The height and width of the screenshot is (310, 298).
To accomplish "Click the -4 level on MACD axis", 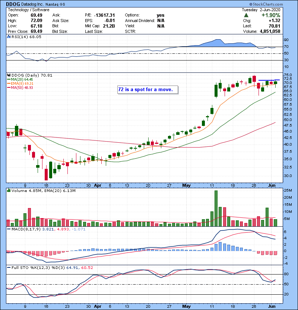I will point(286,264).
